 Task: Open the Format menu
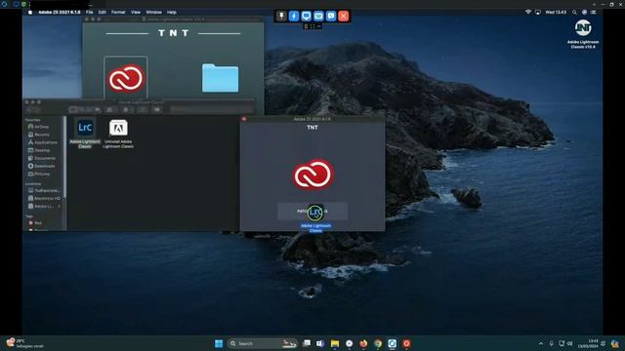[118, 13]
